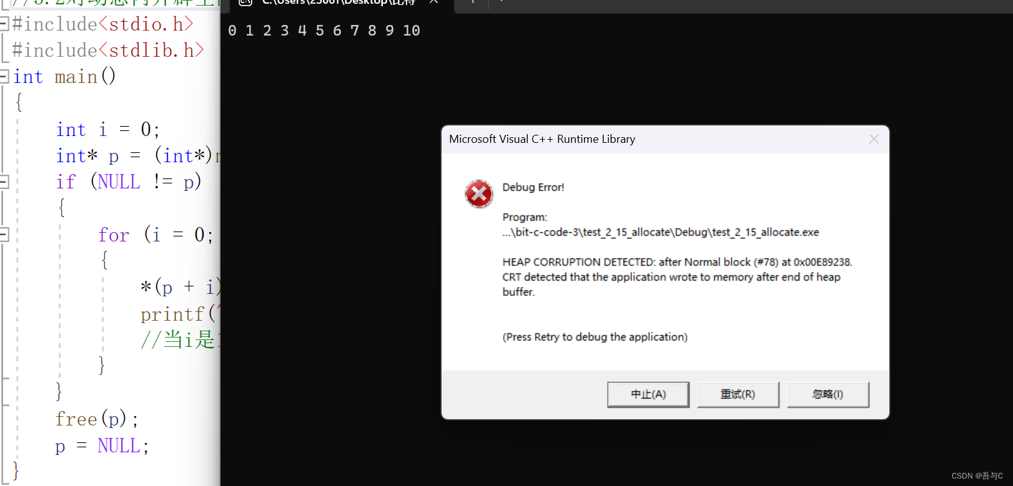Click the 'HEAP CORRUPTION DETECTED' message line

point(678,262)
